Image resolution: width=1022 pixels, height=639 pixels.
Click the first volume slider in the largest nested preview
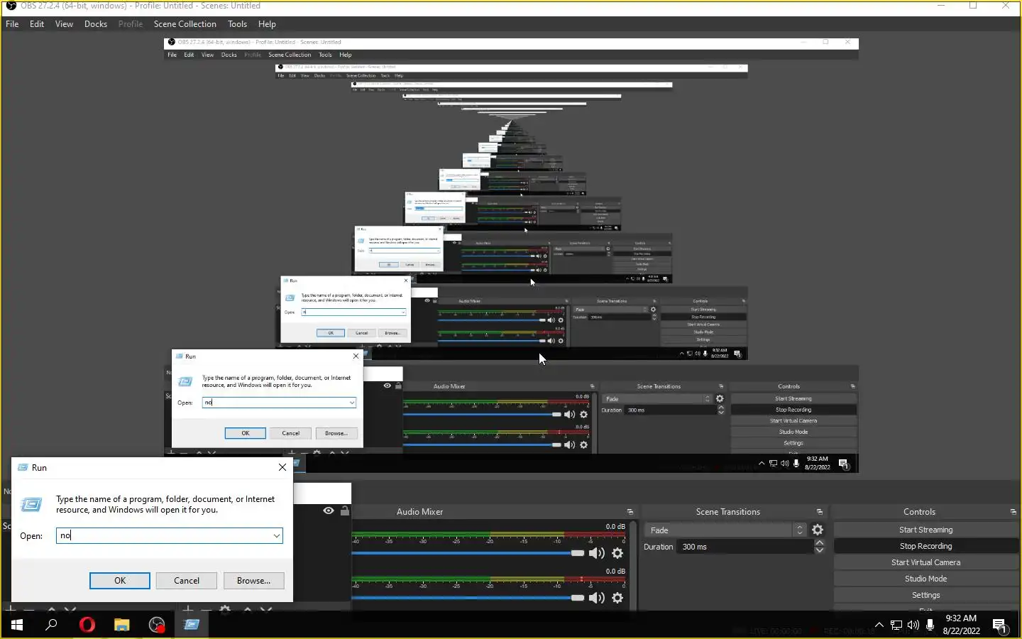(482, 415)
